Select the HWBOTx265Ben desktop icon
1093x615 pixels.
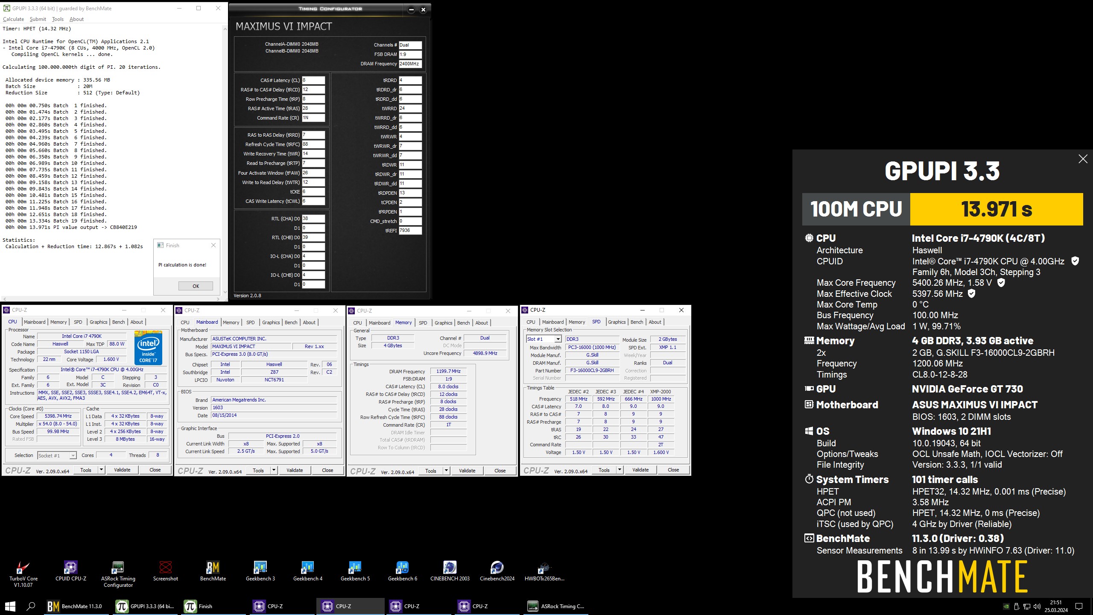(544, 571)
